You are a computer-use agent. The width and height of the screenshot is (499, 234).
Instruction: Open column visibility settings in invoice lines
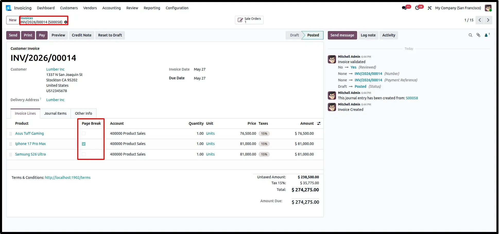pyautogui.click(x=319, y=123)
